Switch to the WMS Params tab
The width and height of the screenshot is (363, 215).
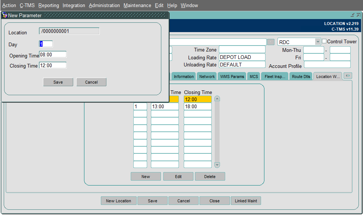pyautogui.click(x=232, y=77)
